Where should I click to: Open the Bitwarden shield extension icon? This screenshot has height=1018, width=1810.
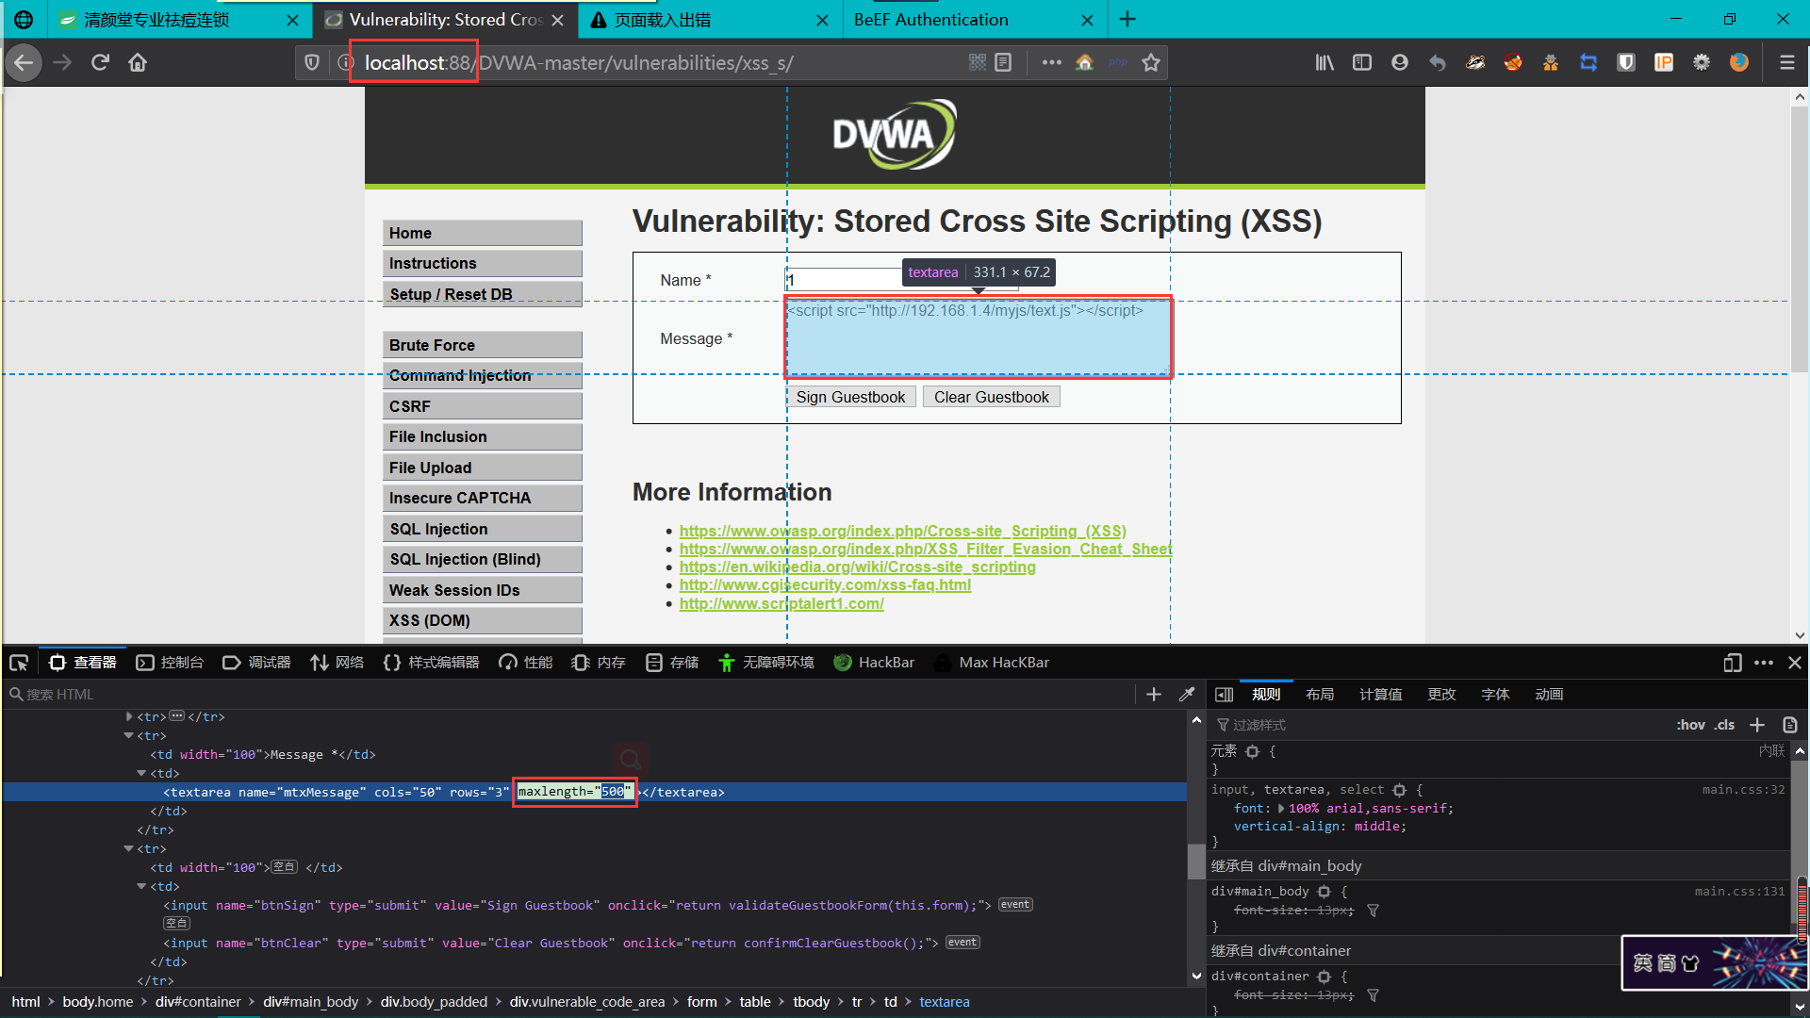tap(1625, 62)
